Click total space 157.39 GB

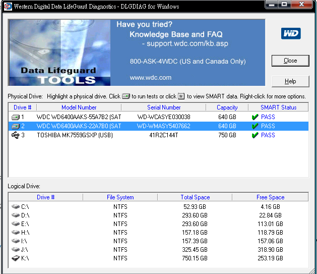[195, 241]
